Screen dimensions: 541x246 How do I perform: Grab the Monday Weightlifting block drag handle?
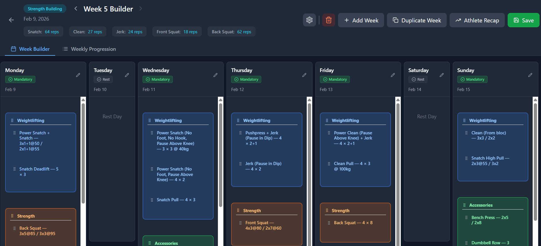[x=12, y=121]
